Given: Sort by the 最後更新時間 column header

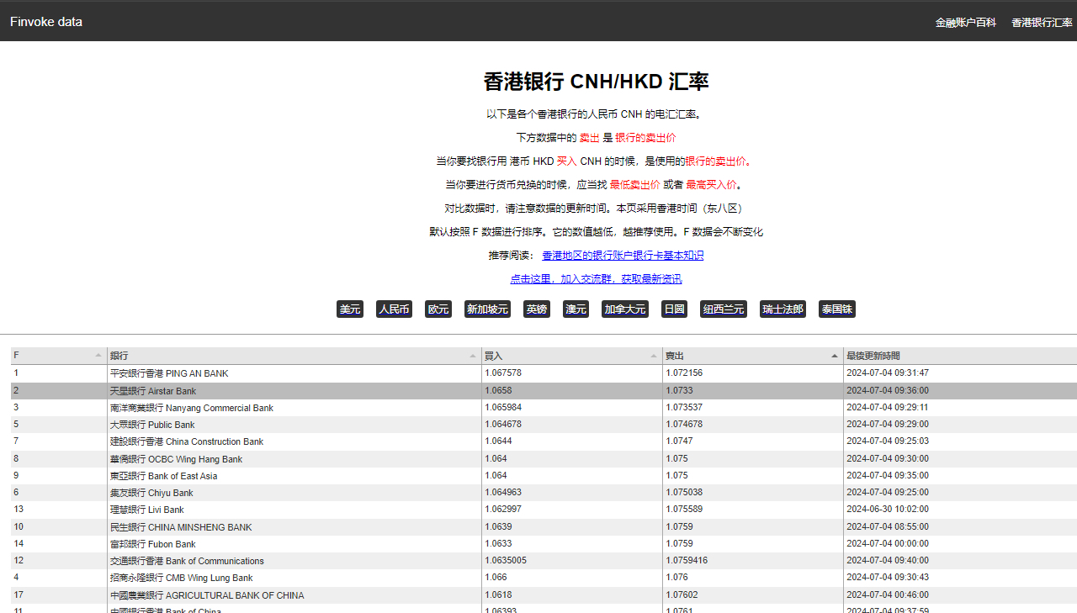Looking at the screenshot, I should (960, 356).
